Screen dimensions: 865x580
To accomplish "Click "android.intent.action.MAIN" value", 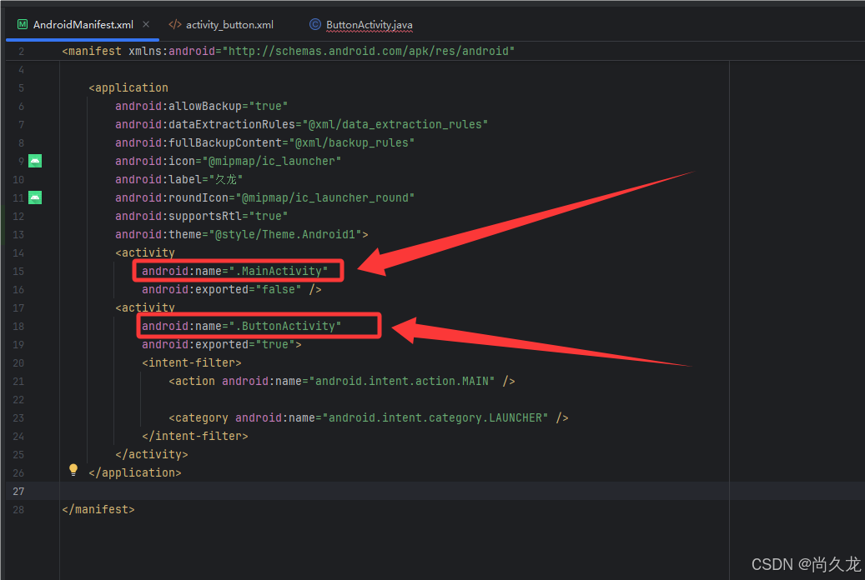I will point(402,381).
